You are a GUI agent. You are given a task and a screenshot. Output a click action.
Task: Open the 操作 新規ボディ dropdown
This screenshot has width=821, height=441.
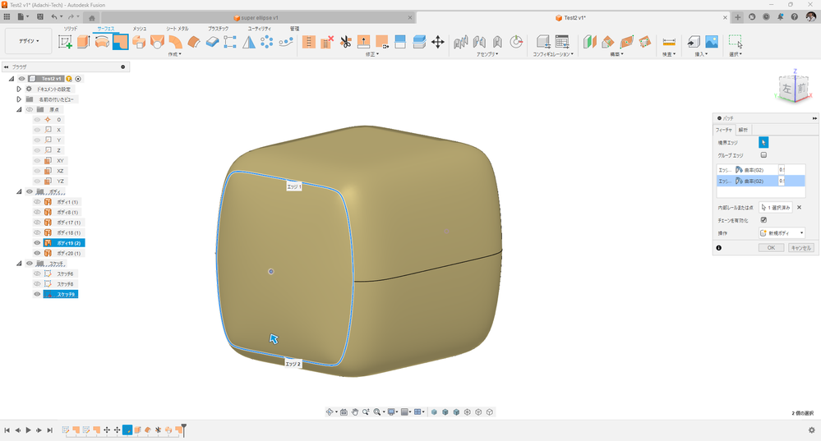782,232
